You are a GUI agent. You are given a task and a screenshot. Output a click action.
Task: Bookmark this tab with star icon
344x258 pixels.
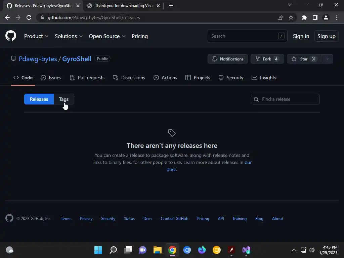coord(291,17)
